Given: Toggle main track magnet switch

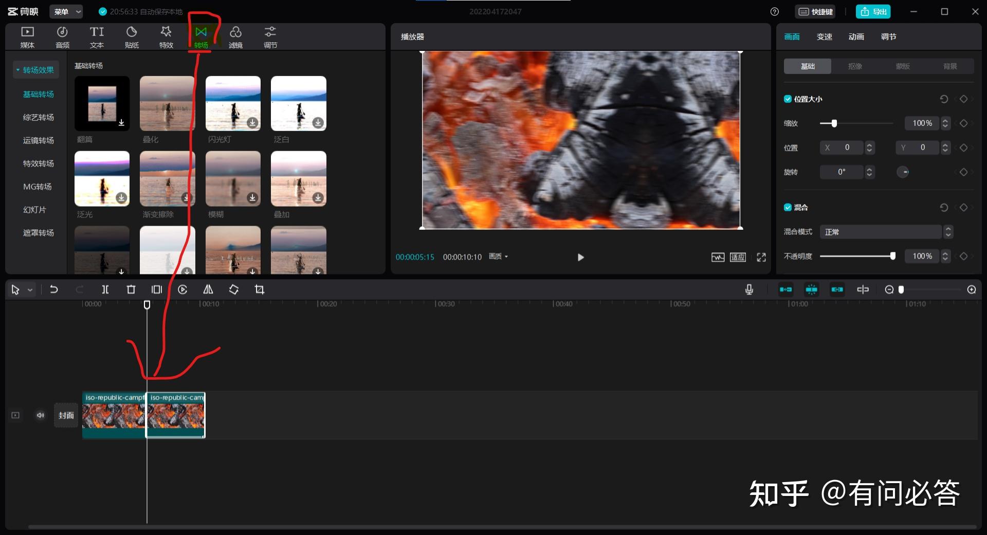Looking at the screenshot, I should coord(785,289).
